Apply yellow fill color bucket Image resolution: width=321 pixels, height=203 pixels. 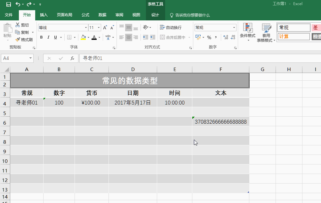[x=83, y=37]
